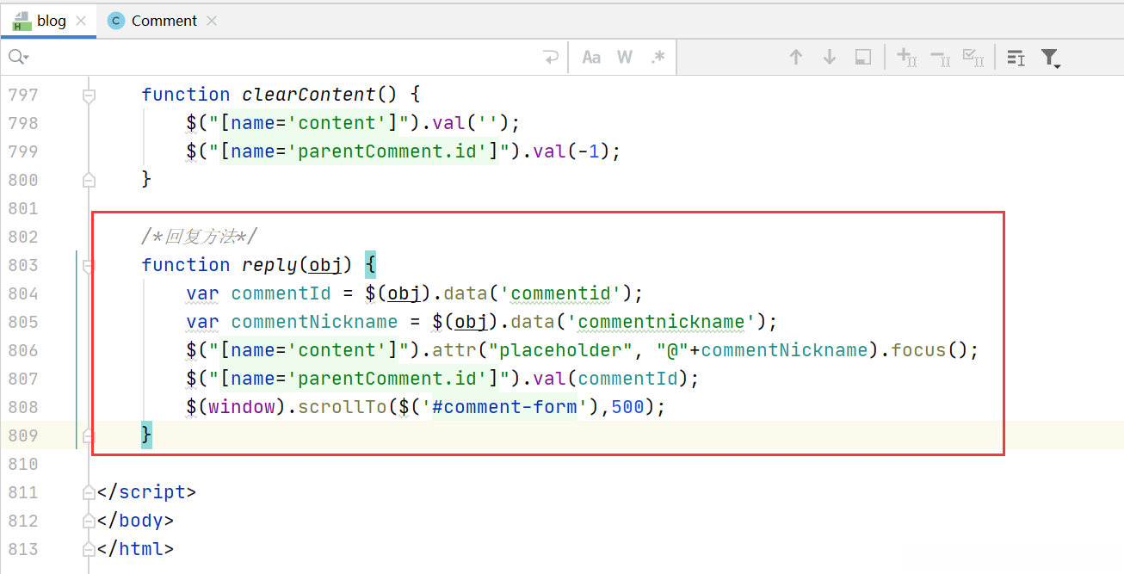Click line number 806 in gutter
Viewport: 1124px width, 574px height.
pyautogui.click(x=23, y=350)
